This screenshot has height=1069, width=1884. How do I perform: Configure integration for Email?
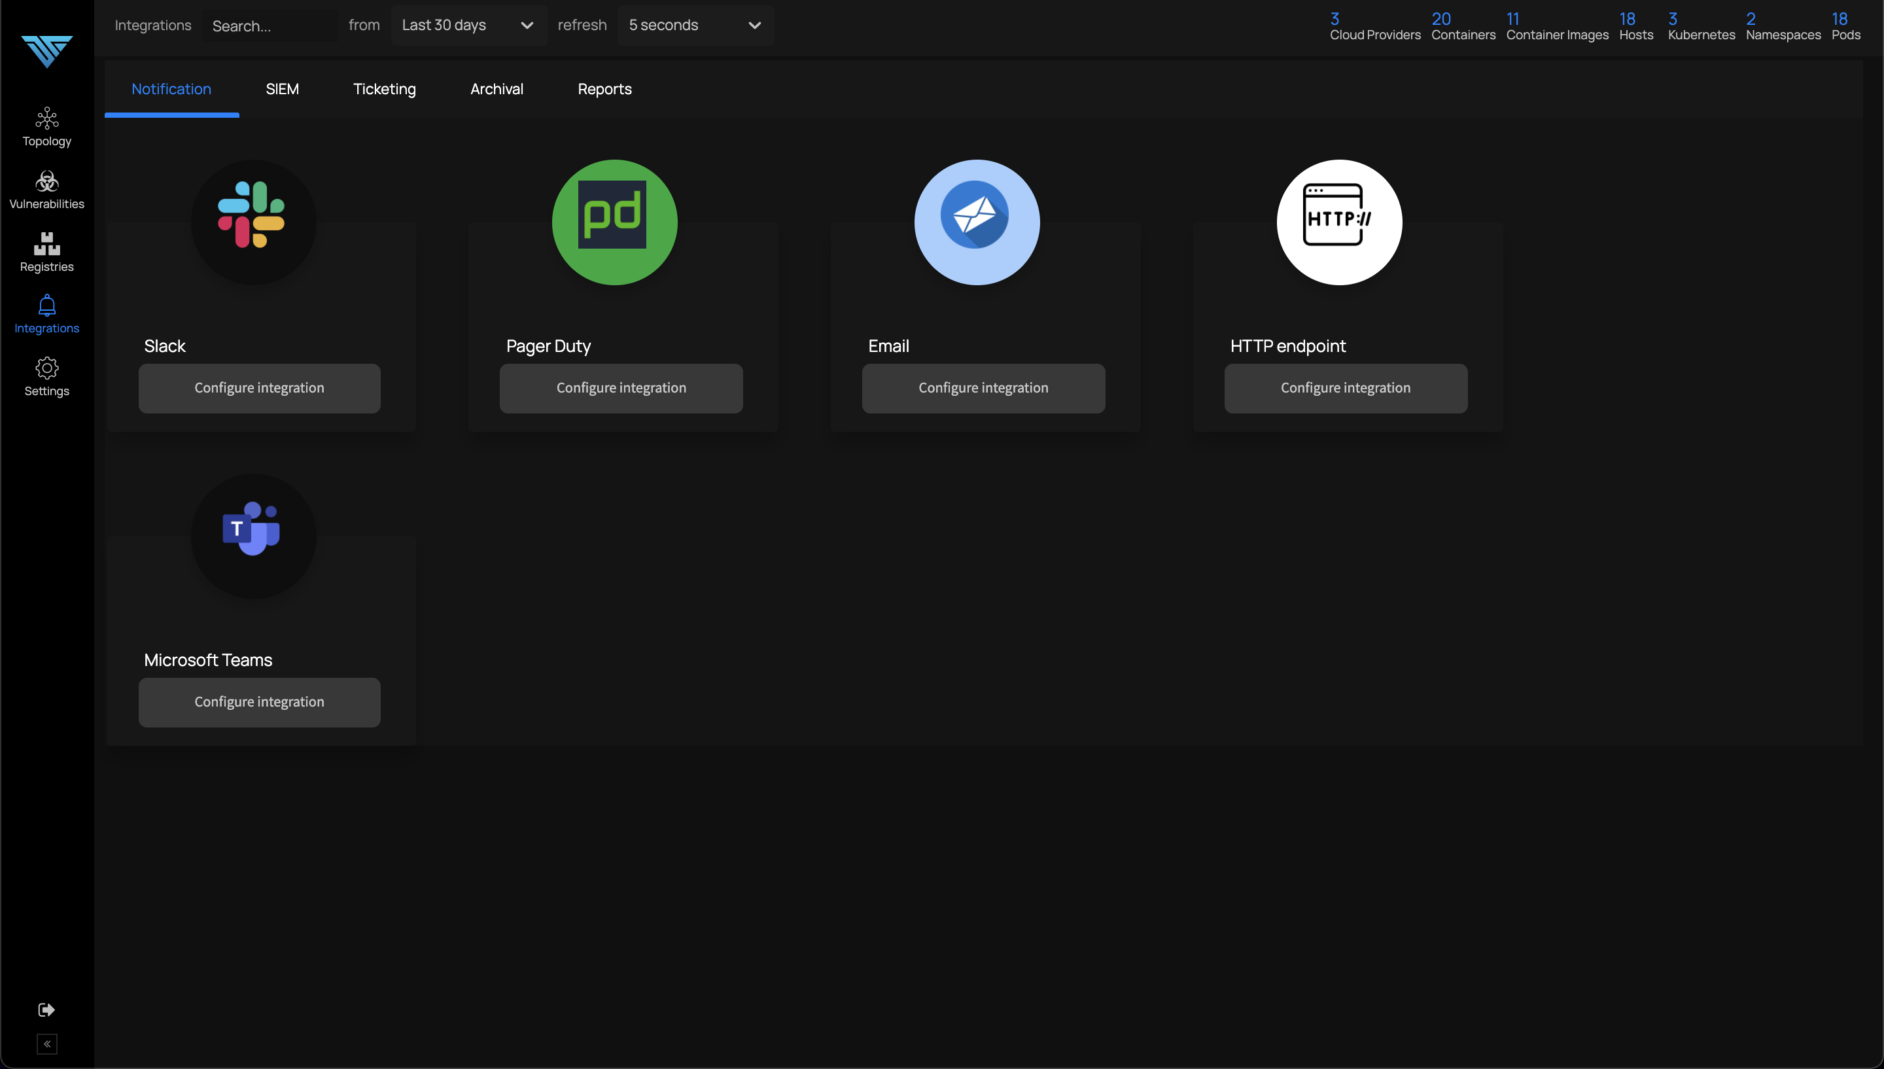pos(983,388)
